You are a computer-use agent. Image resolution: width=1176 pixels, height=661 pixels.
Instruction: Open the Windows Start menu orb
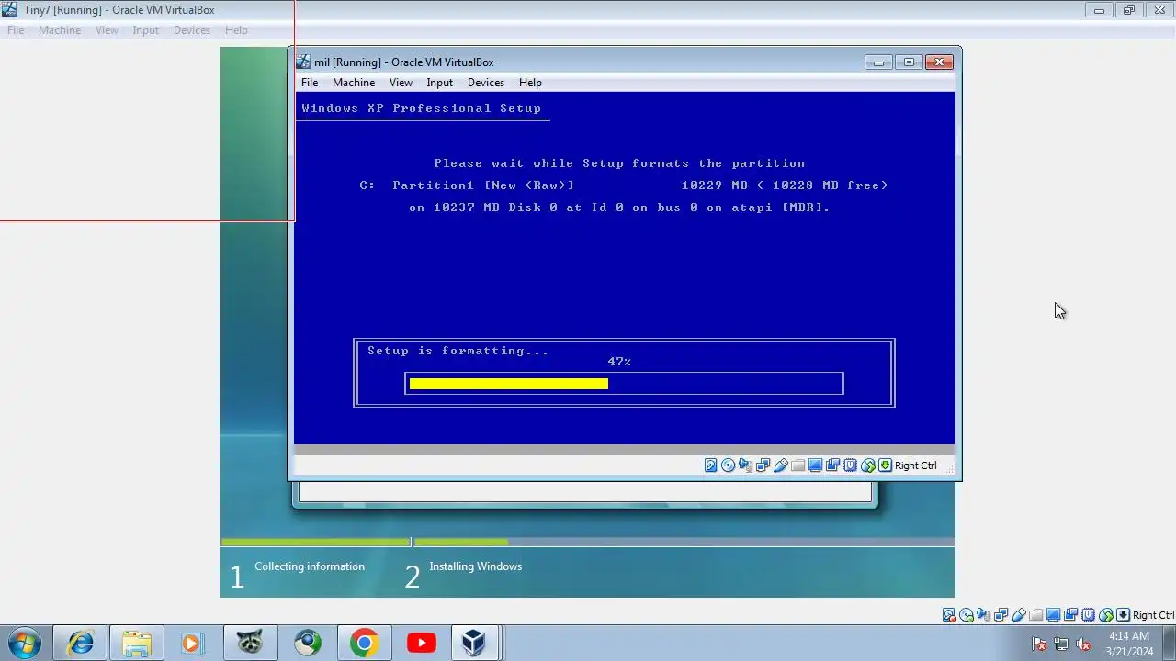pos(24,643)
